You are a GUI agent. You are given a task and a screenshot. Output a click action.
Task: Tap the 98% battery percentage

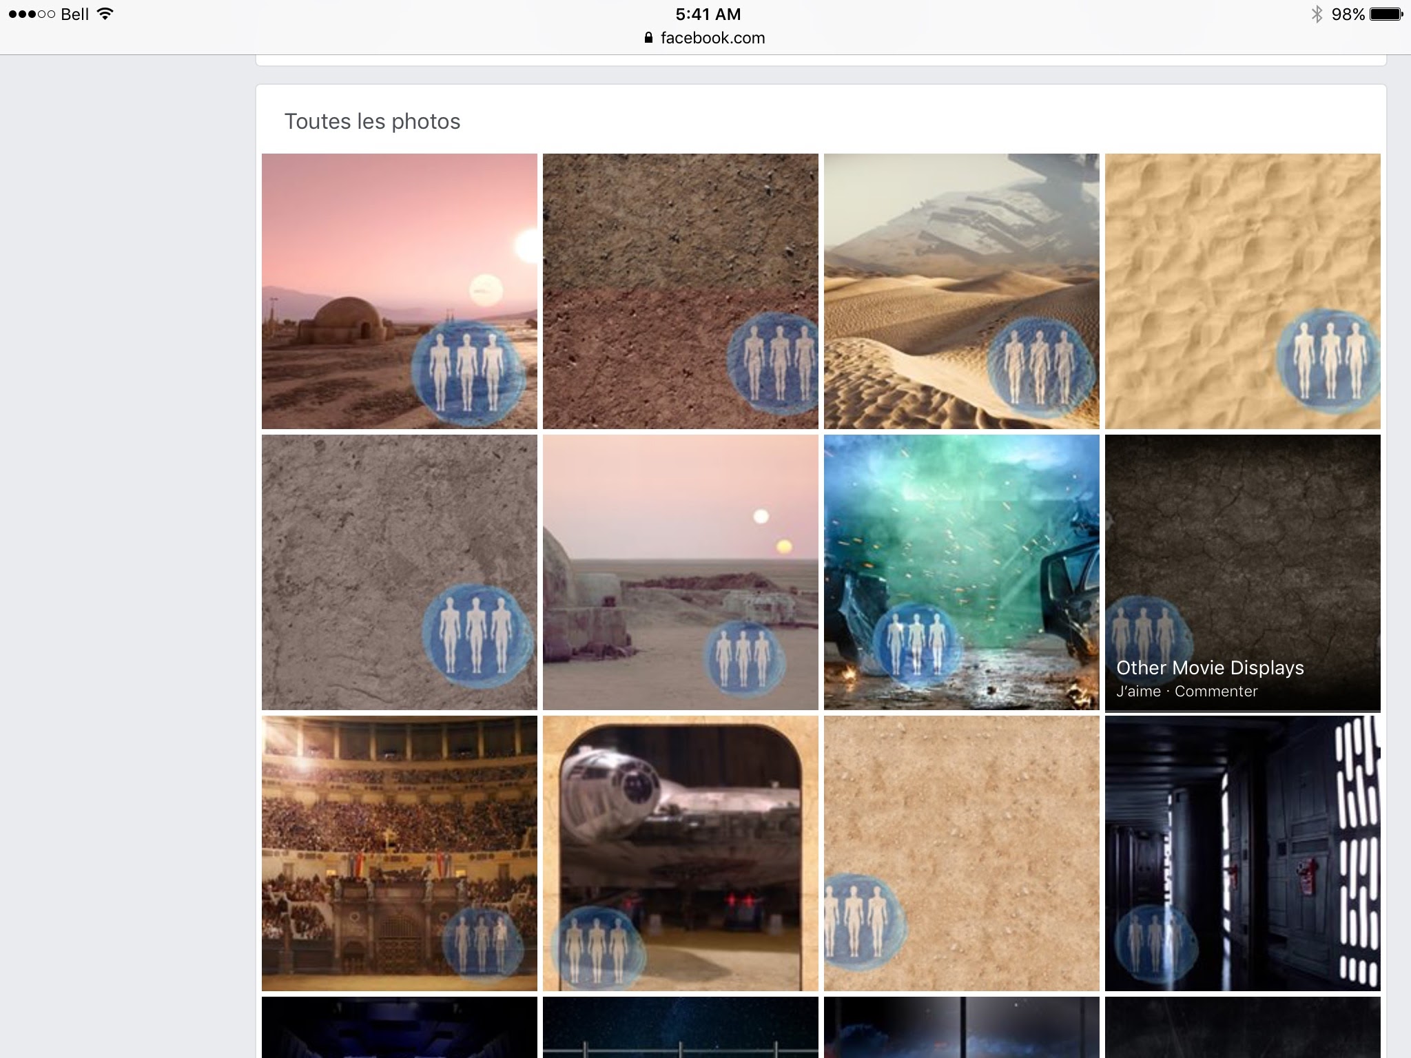pos(1348,14)
